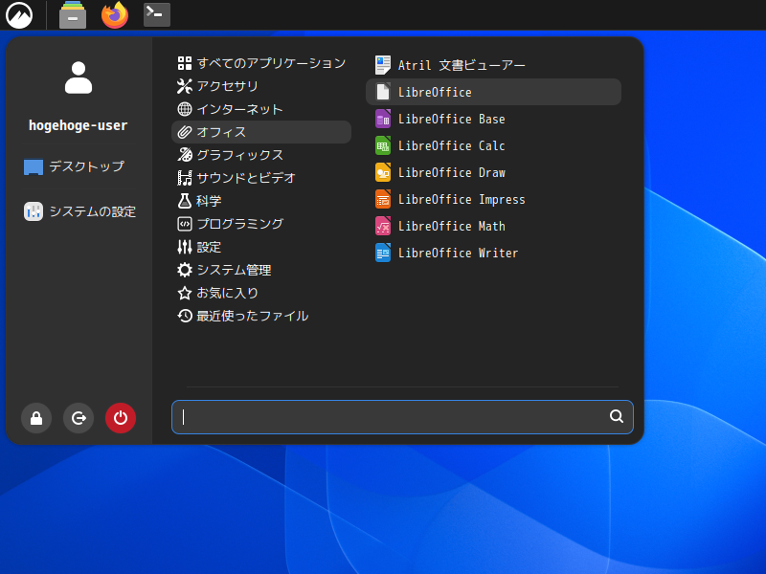Viewport: 766px width, 574px height.
Task: Launch the LibreOffice start center entry
Action: 493,92
